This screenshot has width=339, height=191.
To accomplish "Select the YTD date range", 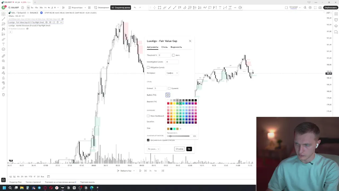I will click(30, 176).
